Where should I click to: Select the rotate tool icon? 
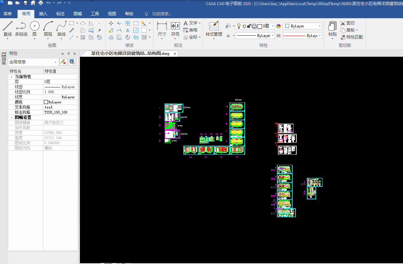pos(128,37)
